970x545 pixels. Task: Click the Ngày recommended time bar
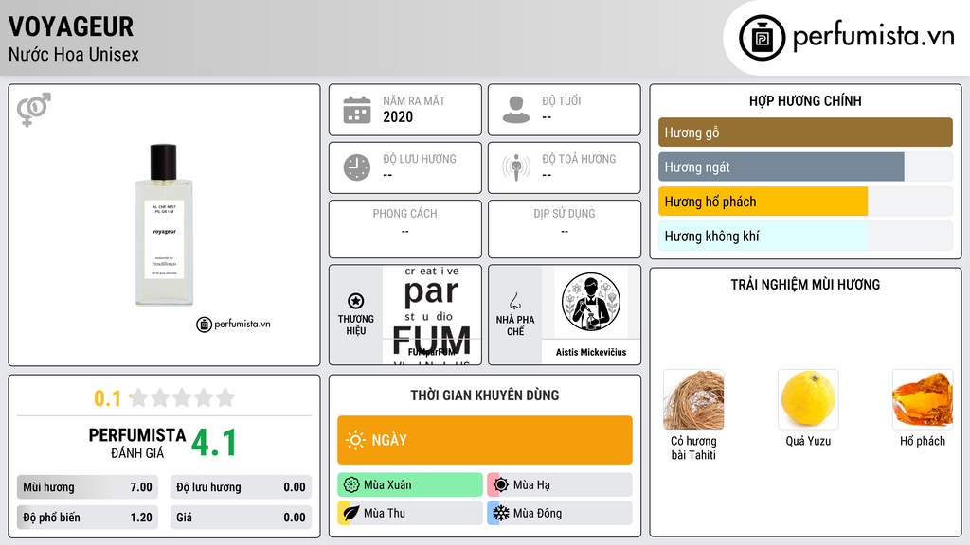[x=485, y=440]
